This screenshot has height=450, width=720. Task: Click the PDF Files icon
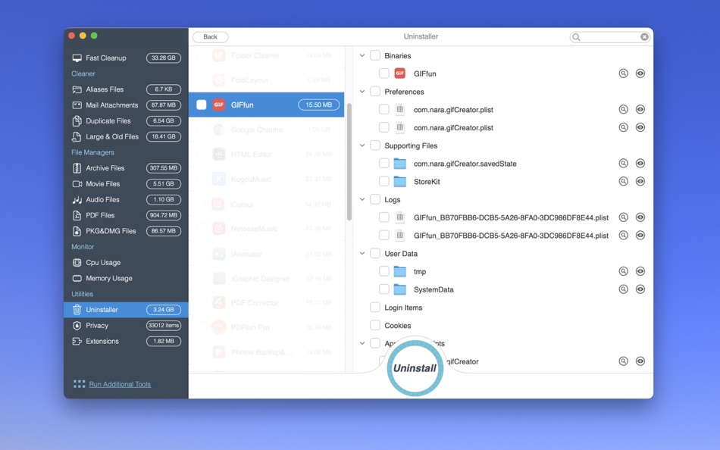pyautogui.click(x=77, y=215)
